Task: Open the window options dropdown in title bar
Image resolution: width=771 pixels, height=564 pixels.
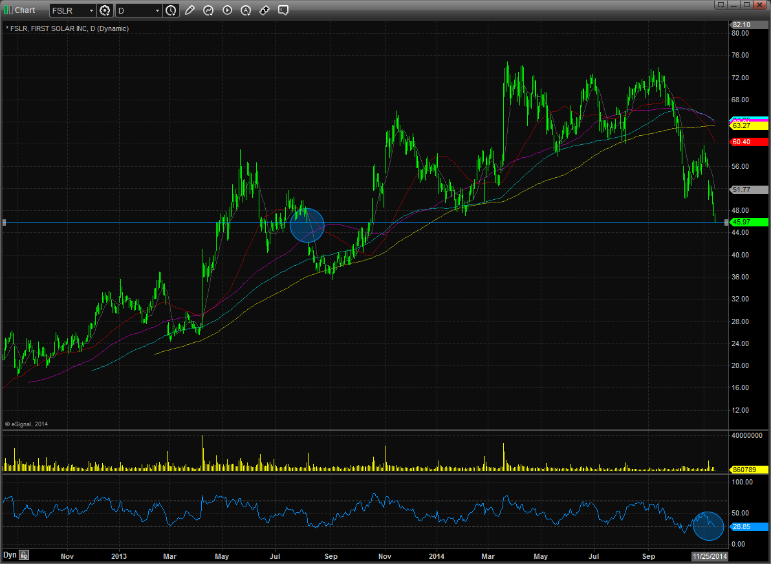Action: pos(721,5)
